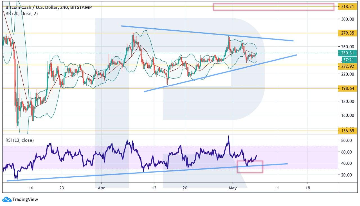The width and height of the screenshot is (360, 206).
Task: Click the 160.00 price axis value
Action: tap(347, 115)
